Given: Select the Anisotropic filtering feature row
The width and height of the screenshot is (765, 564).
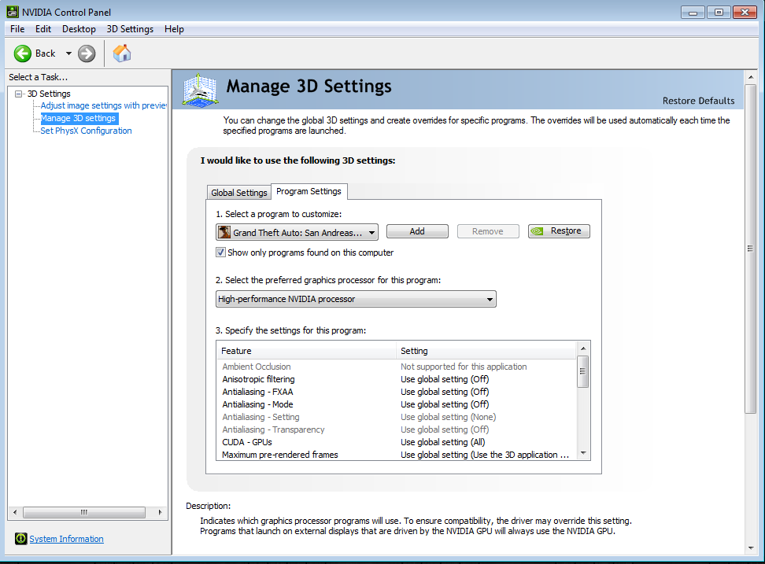Looking at the screenshot, I should click(396, 379).
